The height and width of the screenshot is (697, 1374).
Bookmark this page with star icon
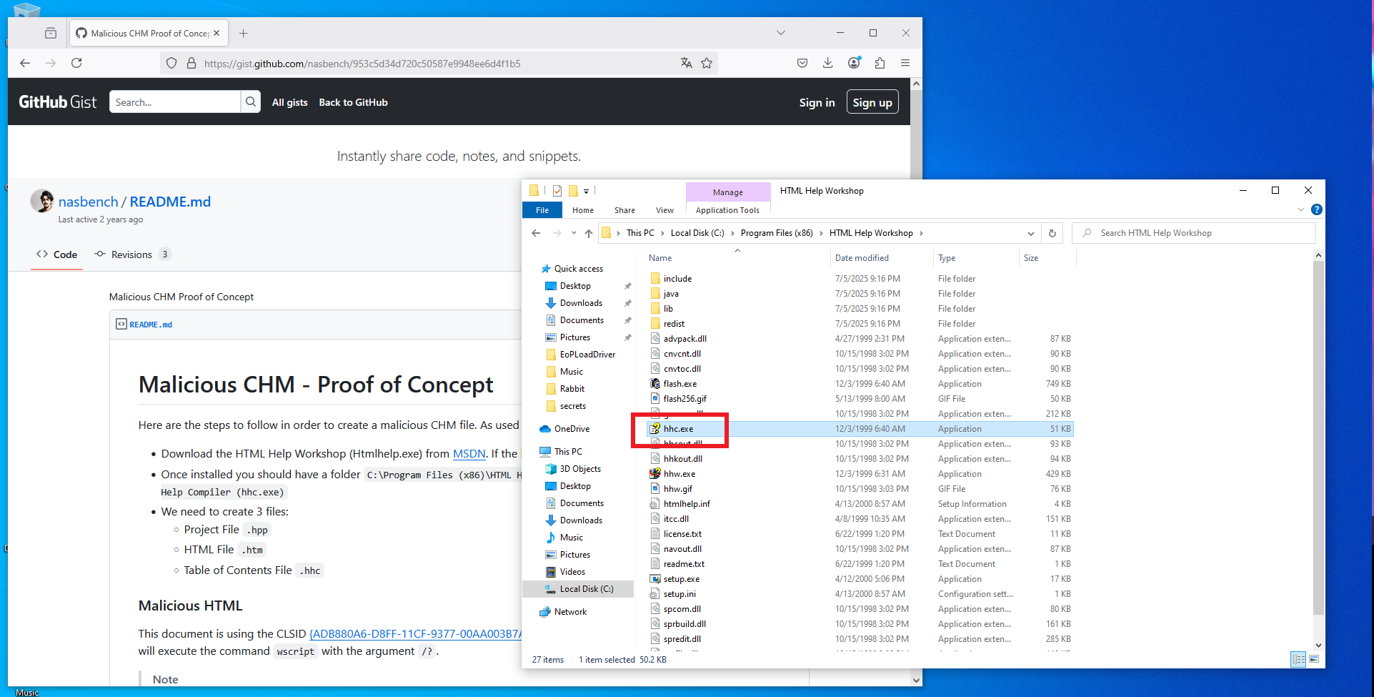click(707, 63)
